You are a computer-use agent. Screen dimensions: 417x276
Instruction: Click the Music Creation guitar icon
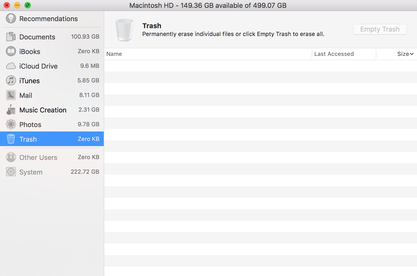click(x=11, y=110)
